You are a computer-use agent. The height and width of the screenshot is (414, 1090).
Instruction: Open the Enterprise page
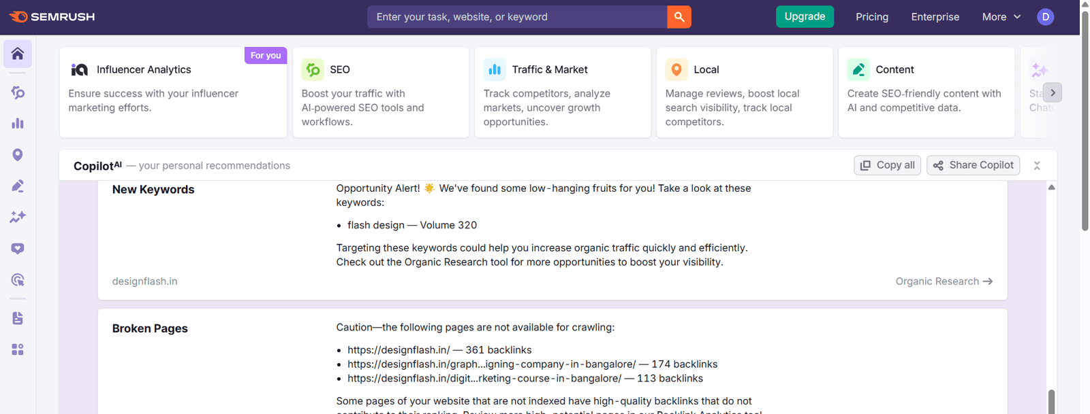point(935,17)
